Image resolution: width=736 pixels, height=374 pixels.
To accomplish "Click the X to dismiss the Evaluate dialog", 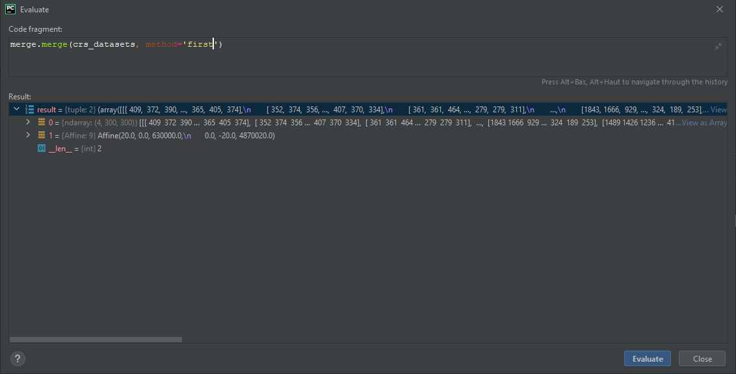I will pos(719,9).
